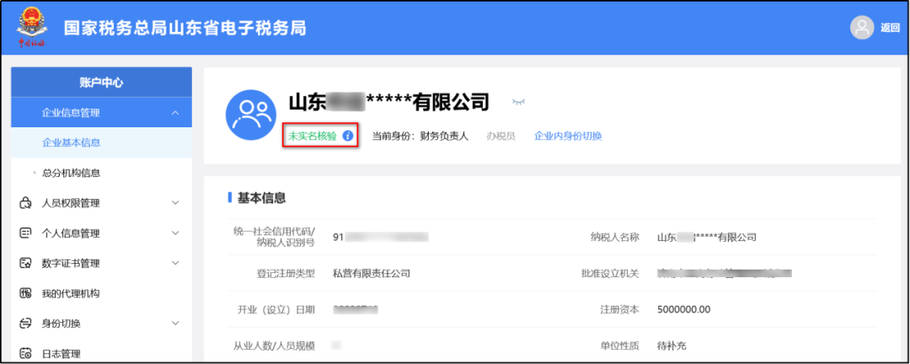
Task: Select 财务负责人 current identity text
Action: pos(444,136)
